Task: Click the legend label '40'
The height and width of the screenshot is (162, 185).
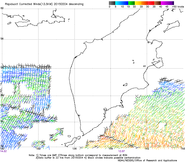Action: (x=160, y=7)
